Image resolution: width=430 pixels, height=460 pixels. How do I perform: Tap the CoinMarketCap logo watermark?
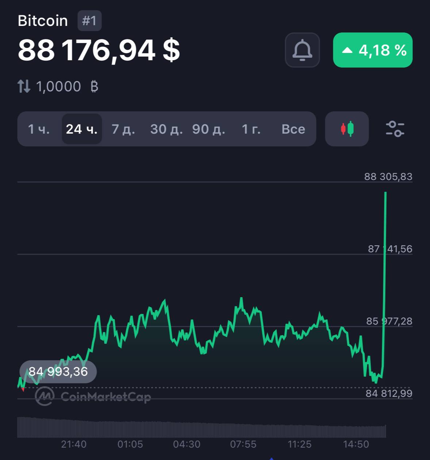coord(93,396)
